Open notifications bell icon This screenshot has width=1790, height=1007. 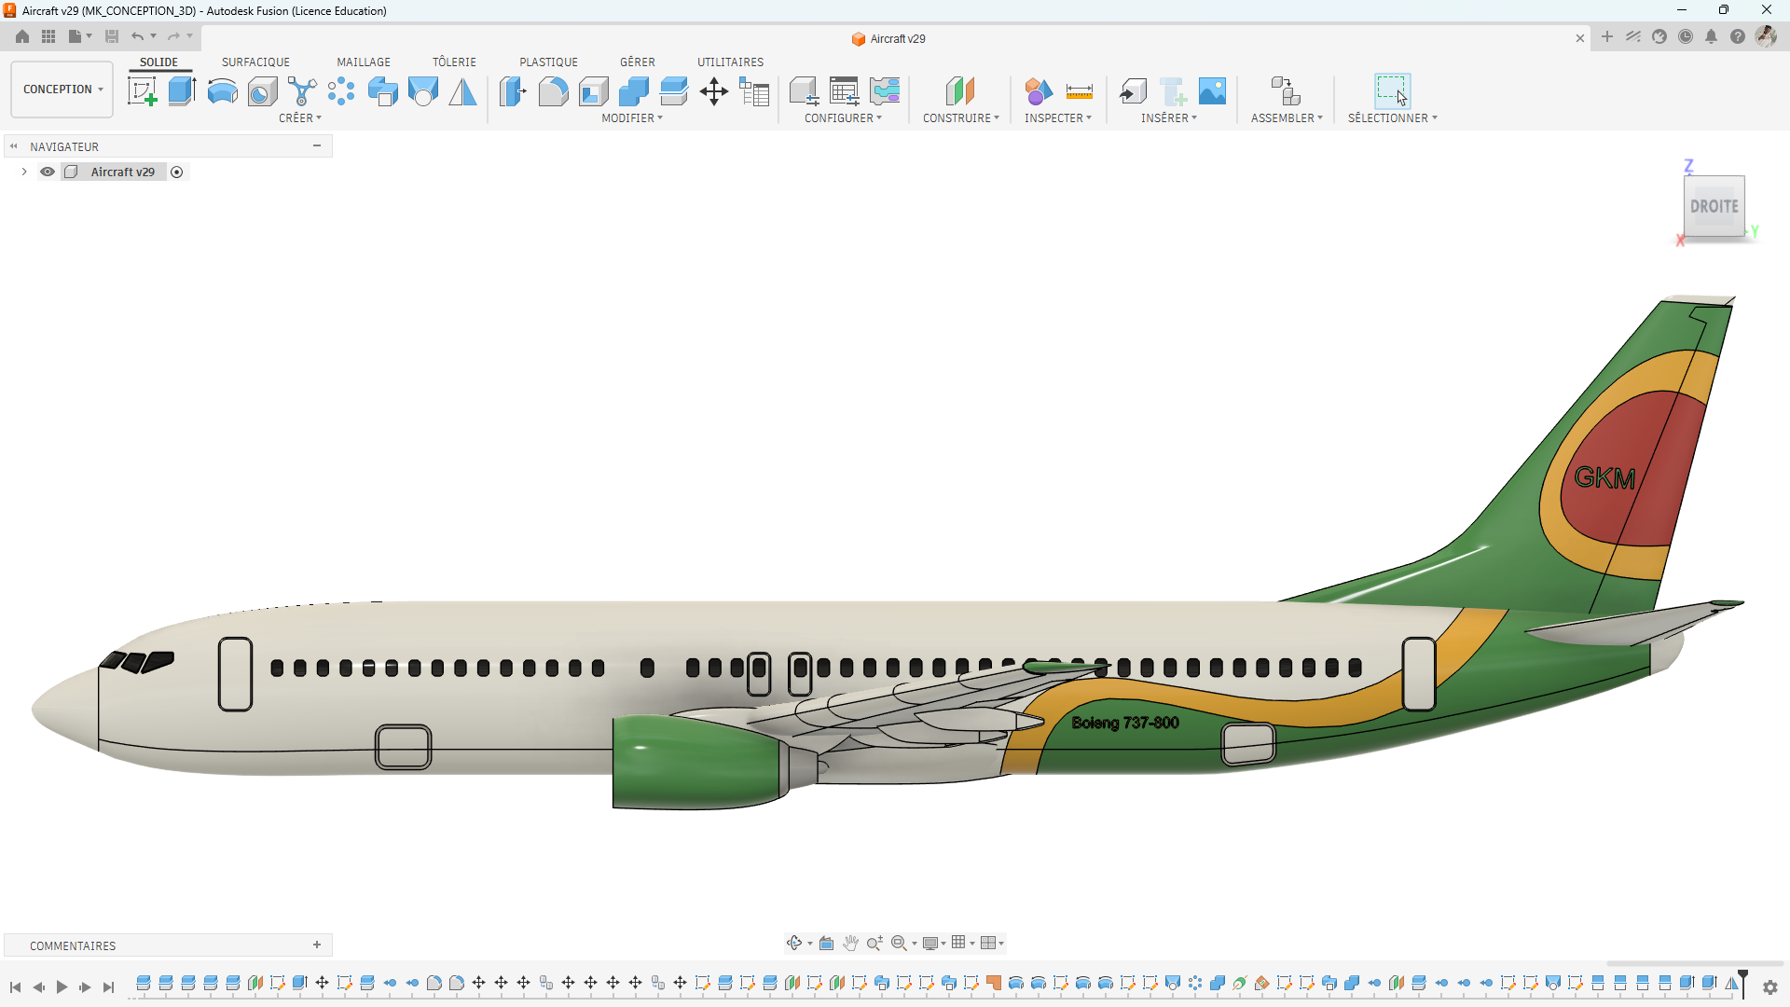(1712, 37)
